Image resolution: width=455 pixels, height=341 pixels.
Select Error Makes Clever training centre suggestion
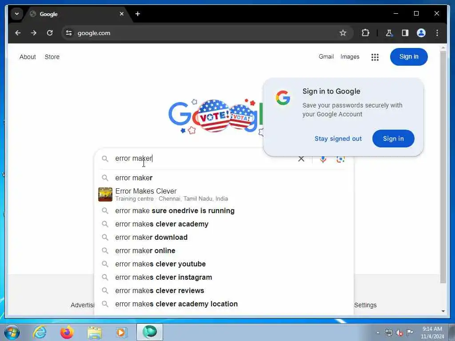pos(224,194)
